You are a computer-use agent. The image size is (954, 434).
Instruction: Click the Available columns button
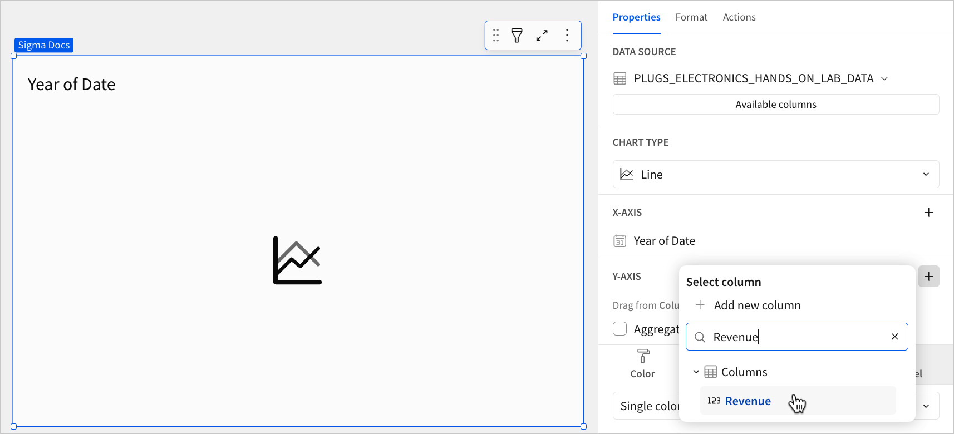click(775, 104)
